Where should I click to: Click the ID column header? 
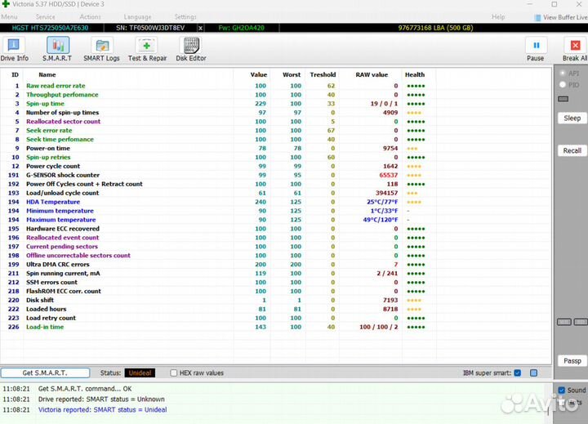coord(15,74)
